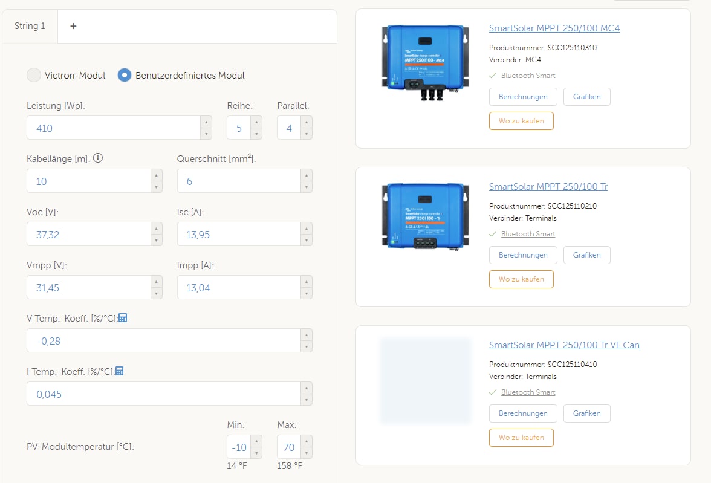Decrease the Max module temperature
711x483 pixels.
tap(307, 453)
